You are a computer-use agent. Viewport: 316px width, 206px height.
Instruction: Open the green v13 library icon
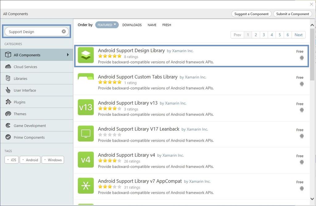coord(86,107)
